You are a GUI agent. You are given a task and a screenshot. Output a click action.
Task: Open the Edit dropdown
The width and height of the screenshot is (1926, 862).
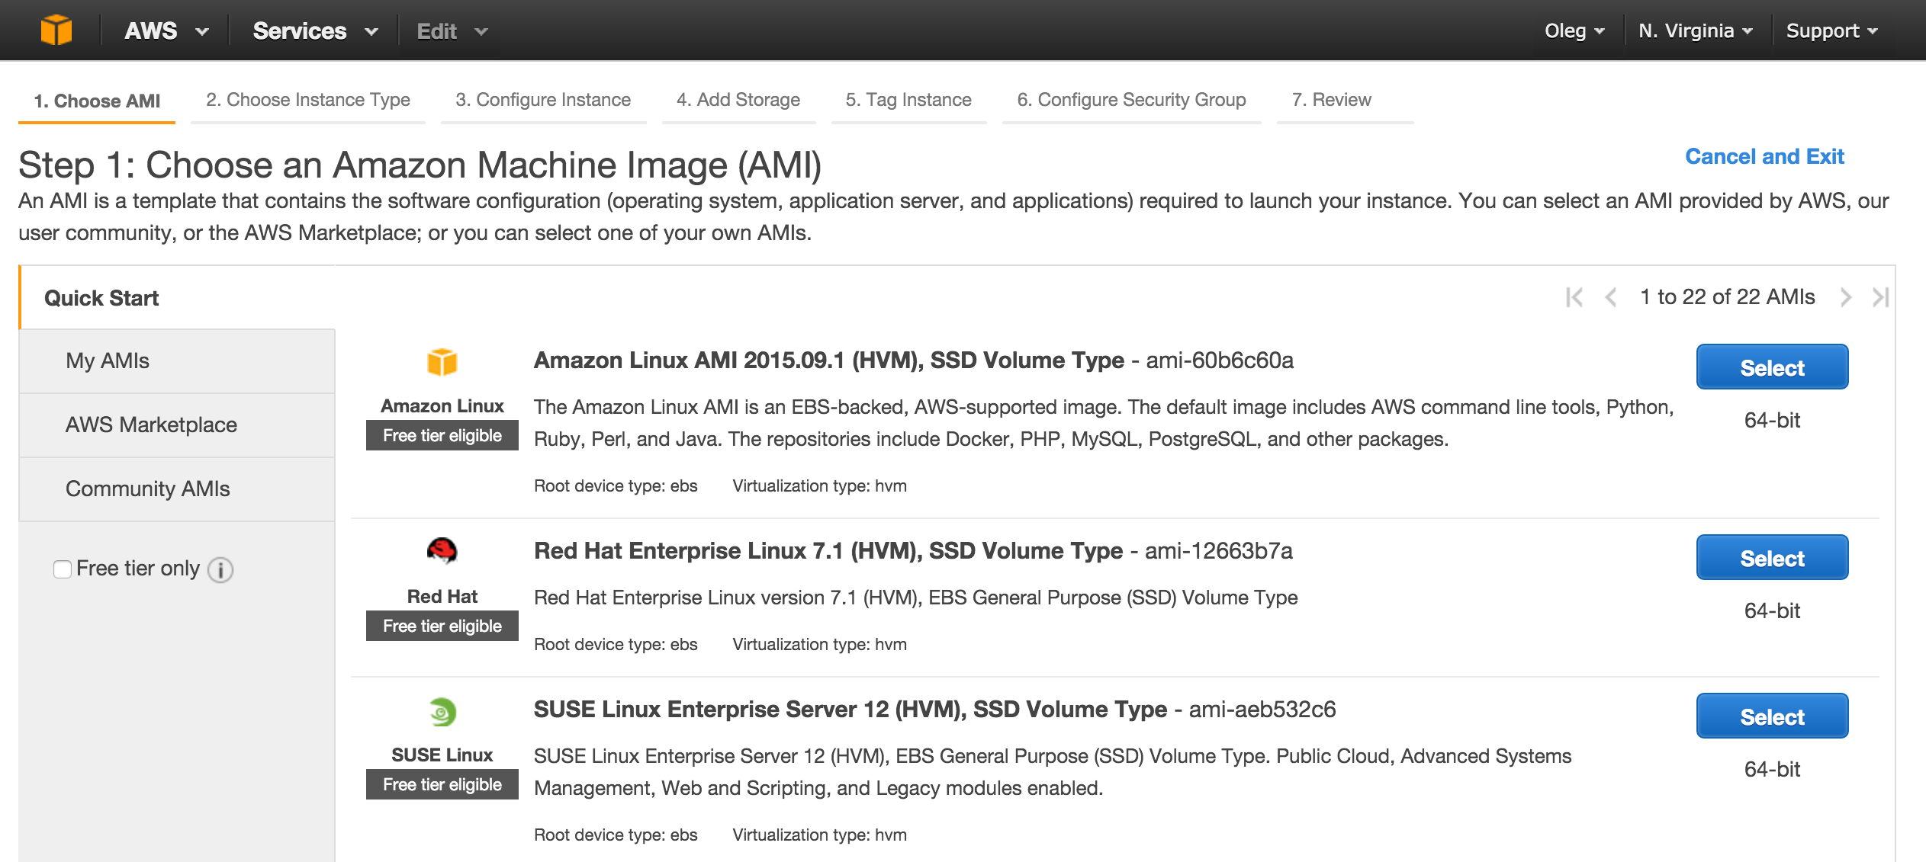452,31
